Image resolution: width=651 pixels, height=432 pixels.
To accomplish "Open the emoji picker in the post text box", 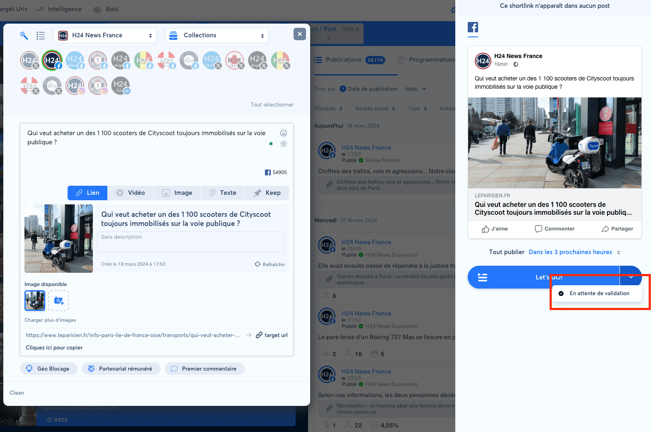I will coord(284,133).
